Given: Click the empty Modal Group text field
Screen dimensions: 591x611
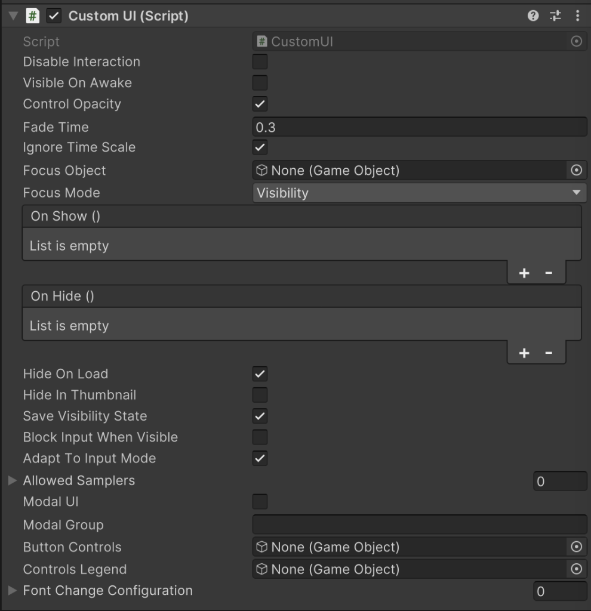Looking at the screenshot, I should point(420,524).
